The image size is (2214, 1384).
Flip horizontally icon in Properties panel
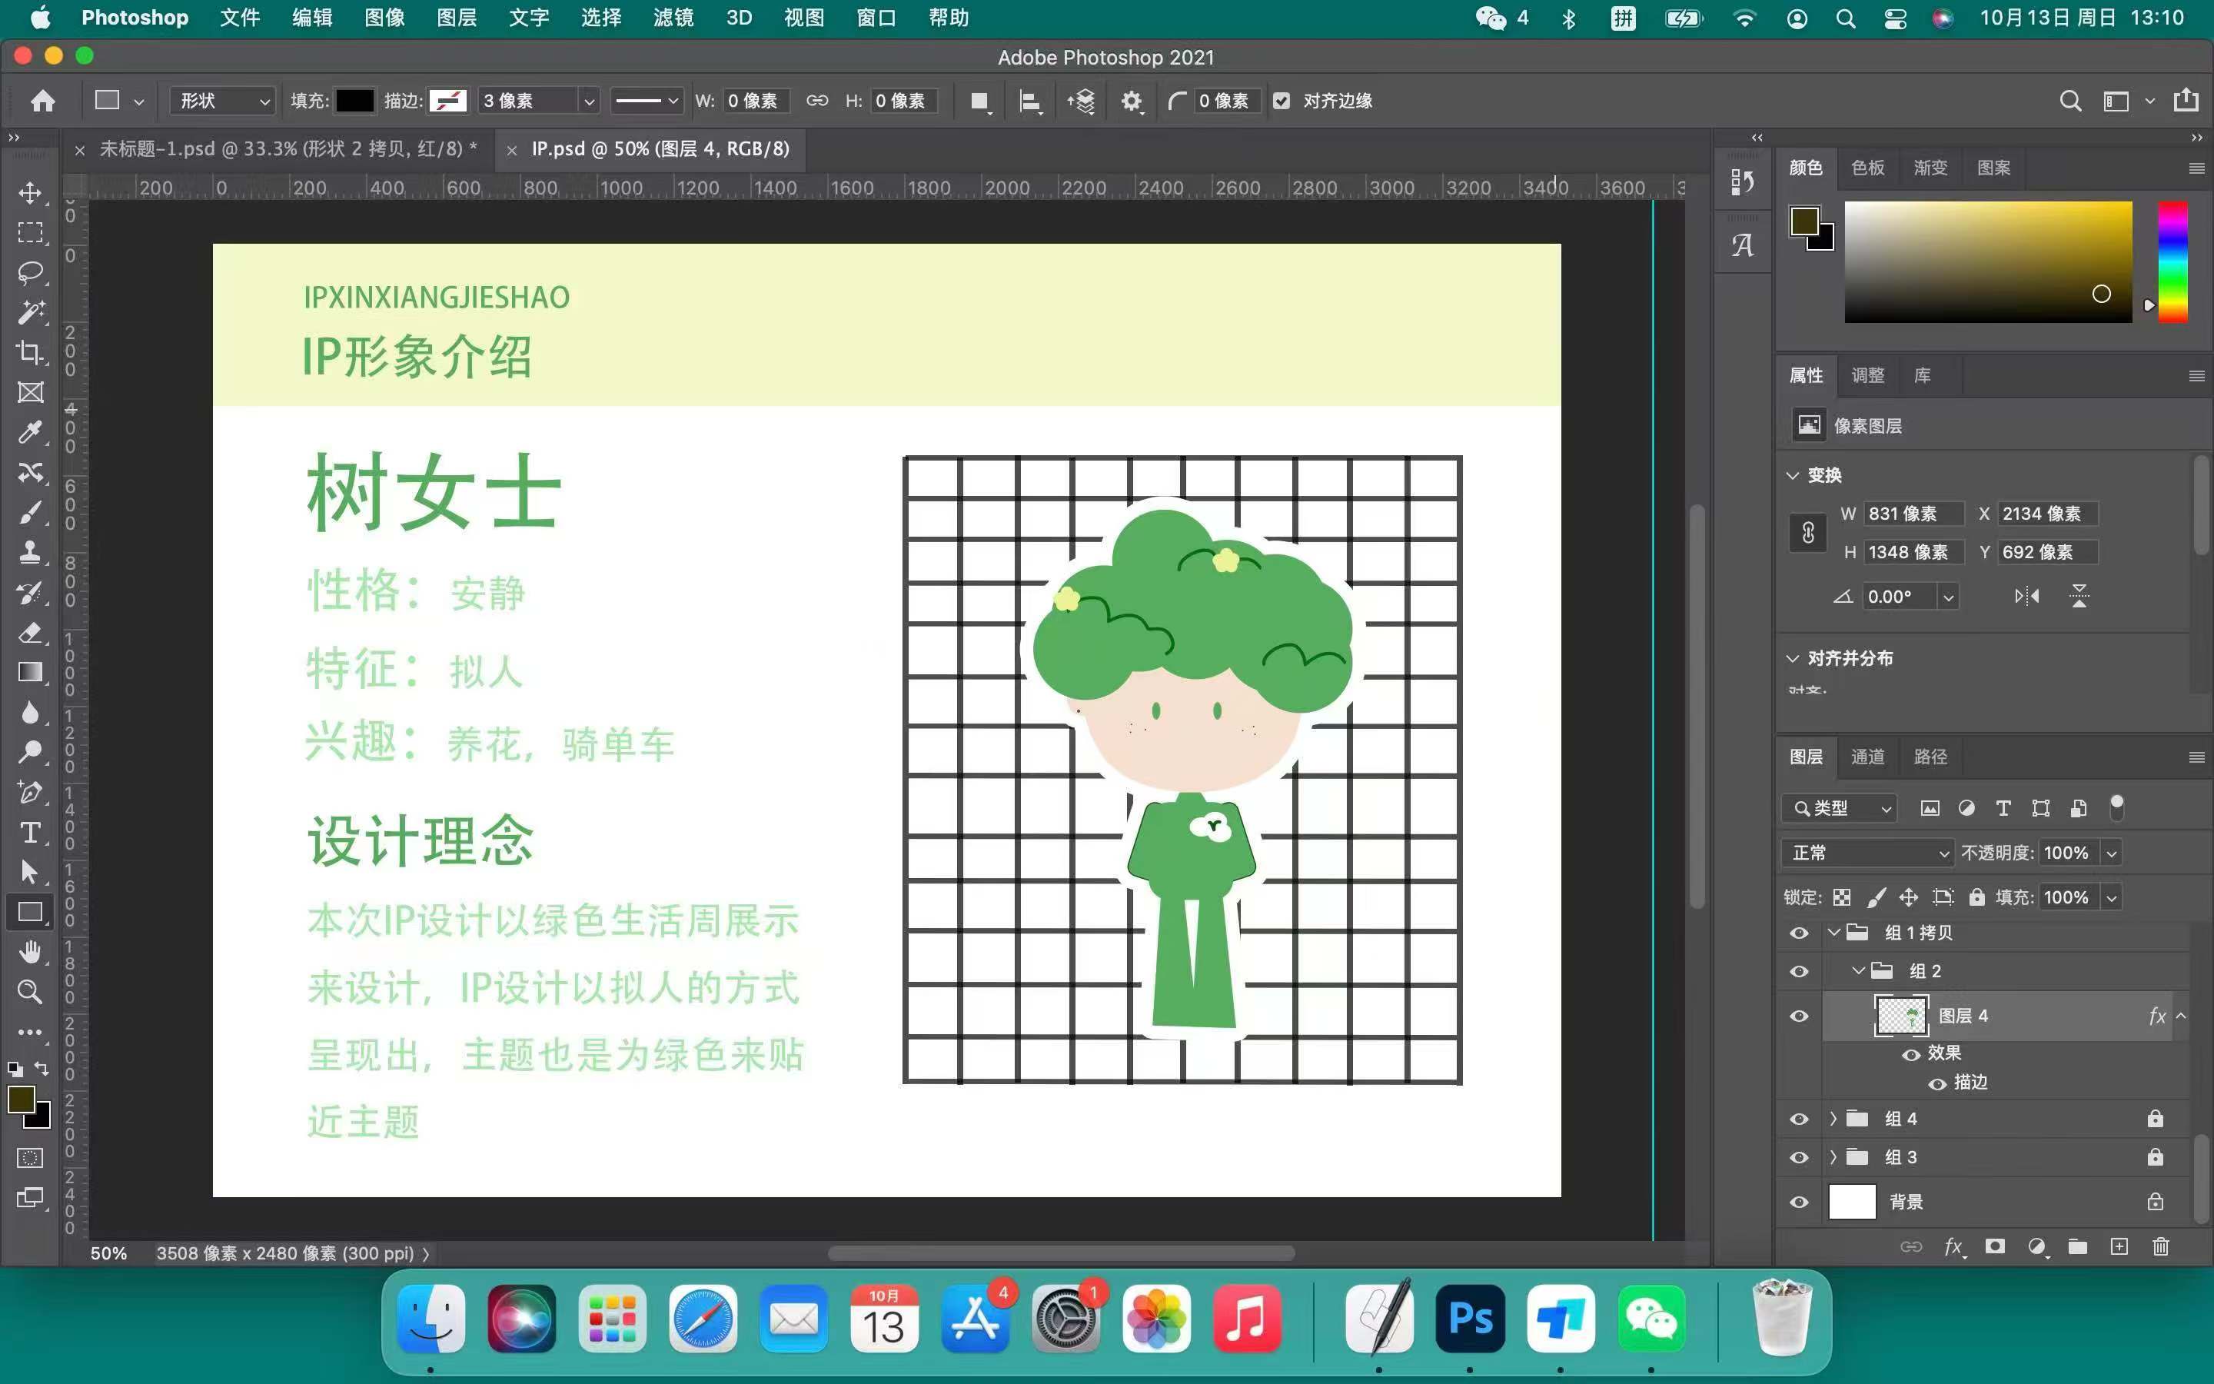click(x=2026, y=597)
